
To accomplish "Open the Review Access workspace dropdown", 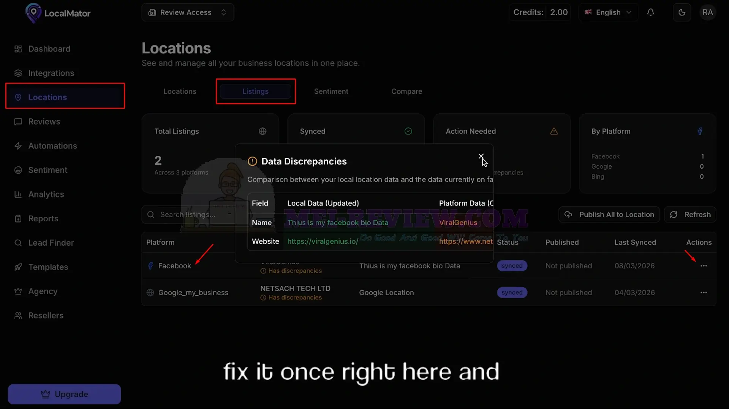I will 188,13.
